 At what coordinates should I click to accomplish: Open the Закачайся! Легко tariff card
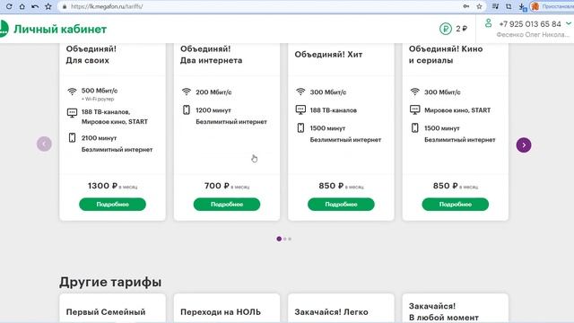(x=341, y=309)
